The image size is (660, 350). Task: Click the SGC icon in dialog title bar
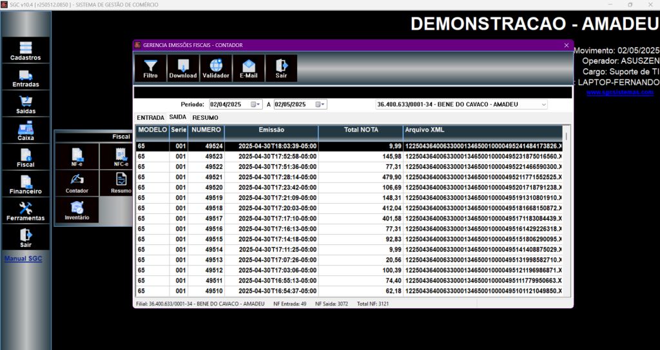[x=138, y=45]
